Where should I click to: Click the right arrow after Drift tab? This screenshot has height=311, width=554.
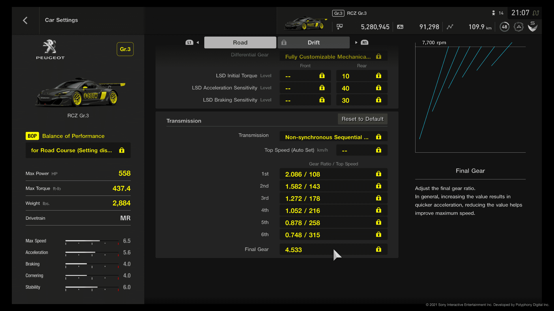356,43
